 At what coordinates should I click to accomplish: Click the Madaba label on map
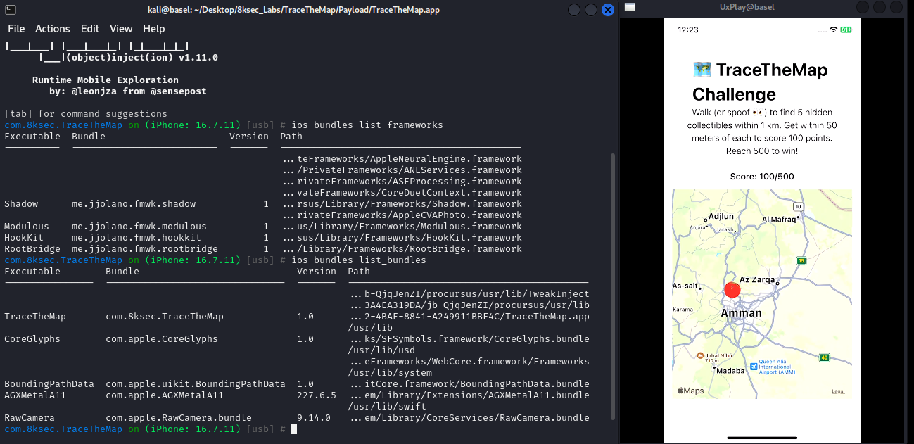730,372
